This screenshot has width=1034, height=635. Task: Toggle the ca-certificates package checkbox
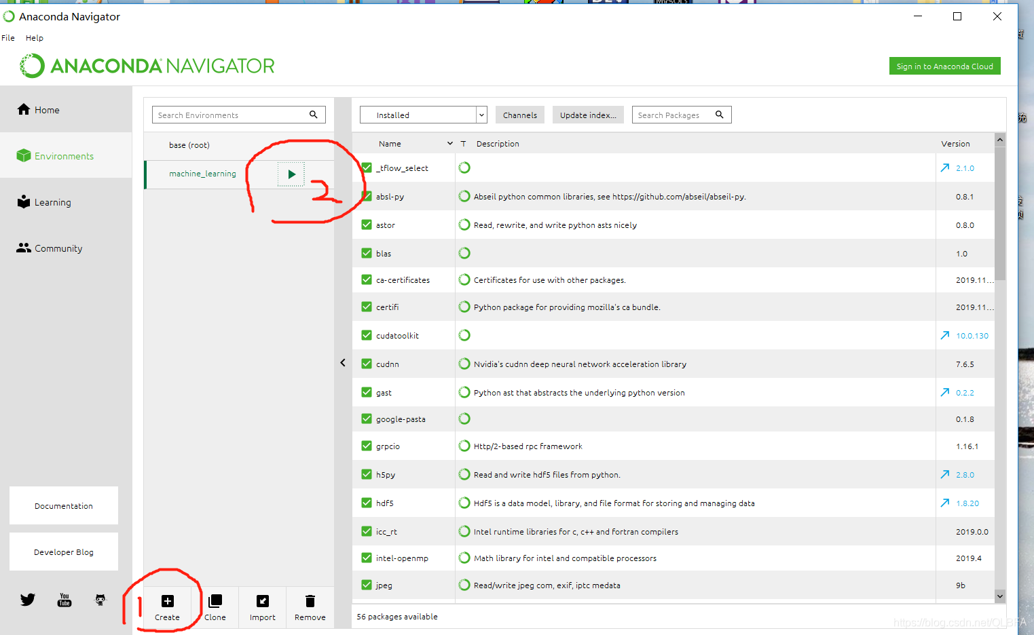point(367,280)
